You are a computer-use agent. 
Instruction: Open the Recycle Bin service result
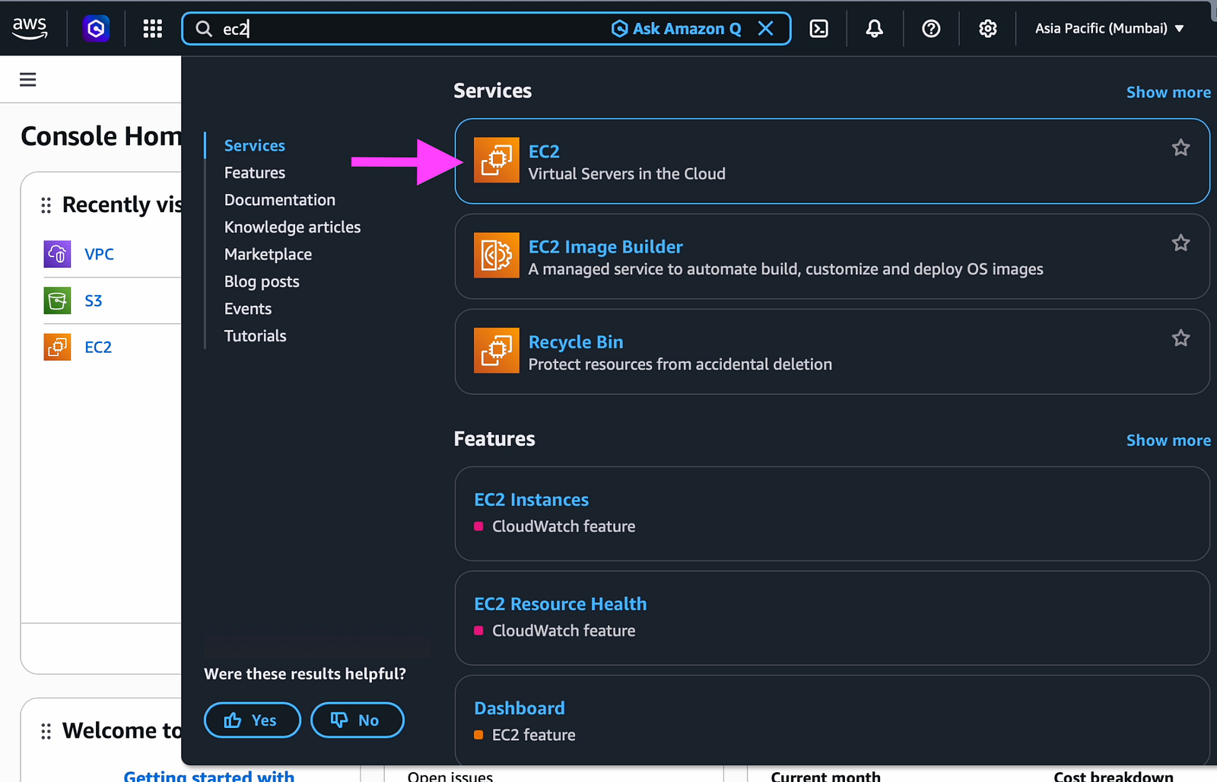coord(576,342)
